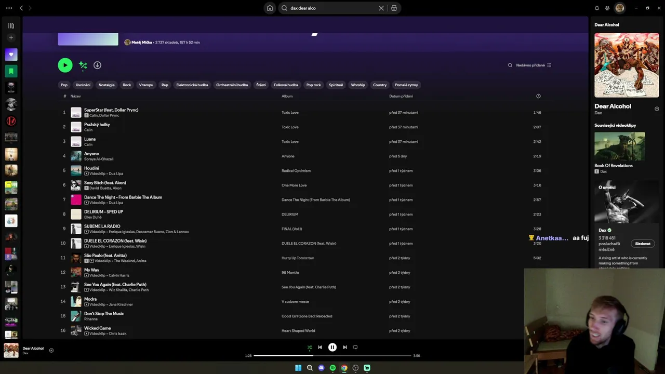The image size is (665, 374).
Task: Select the Rap filter chip
Action: (x=165, y=85)
